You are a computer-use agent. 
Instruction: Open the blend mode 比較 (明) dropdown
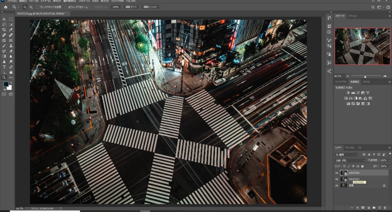click(350, 160)
